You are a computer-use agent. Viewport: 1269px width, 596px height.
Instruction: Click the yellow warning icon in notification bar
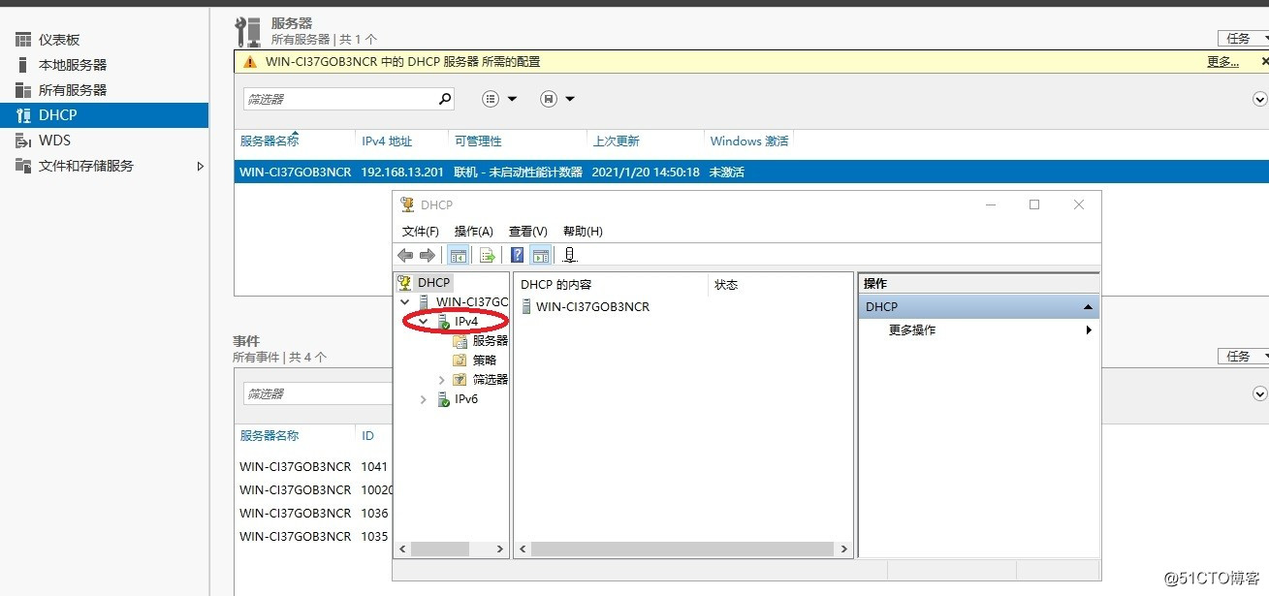[250, 62]
